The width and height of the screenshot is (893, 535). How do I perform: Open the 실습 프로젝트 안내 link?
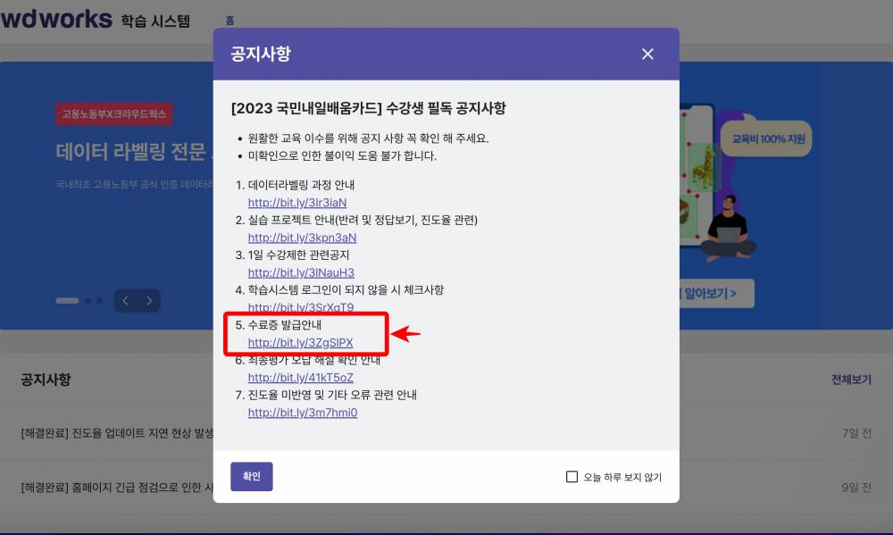coord(301,238)
